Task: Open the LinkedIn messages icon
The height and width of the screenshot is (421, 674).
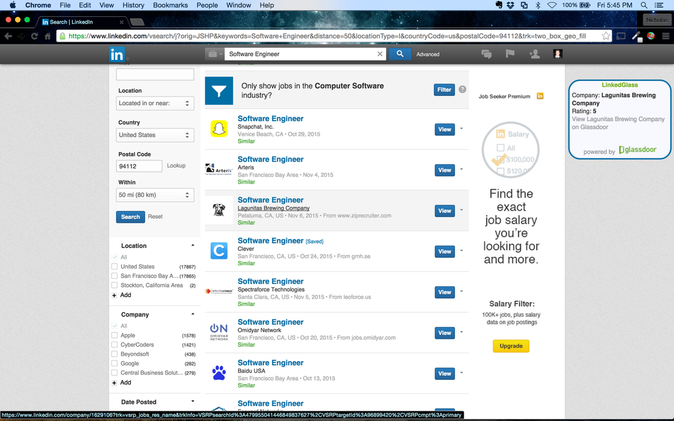Action: pos(487,54)
